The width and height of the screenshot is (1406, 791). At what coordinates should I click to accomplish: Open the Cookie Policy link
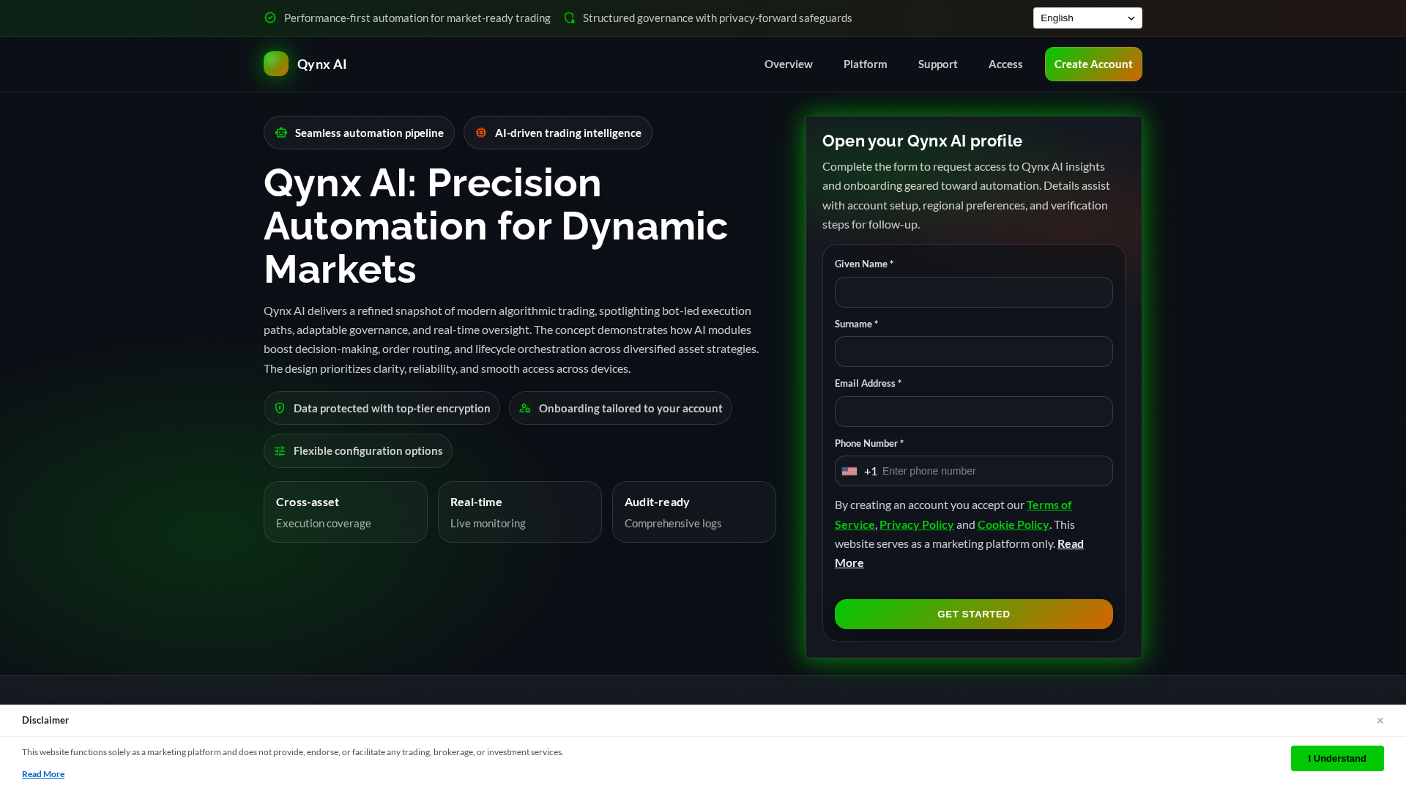[x=1013, y=524]
